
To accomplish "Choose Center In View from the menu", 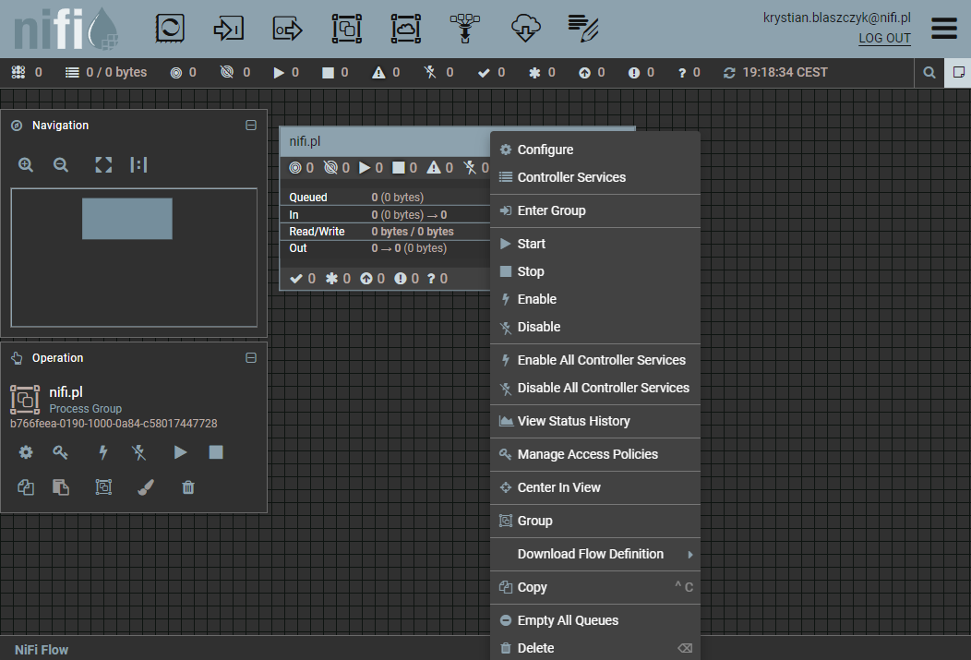I will (x=595, y=488).
